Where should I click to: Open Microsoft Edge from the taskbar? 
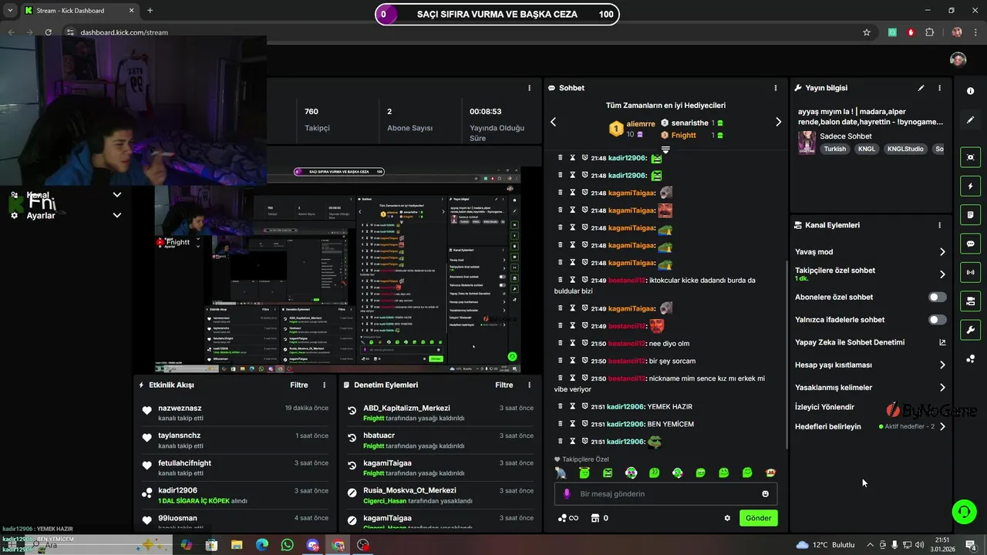(262, 545)
